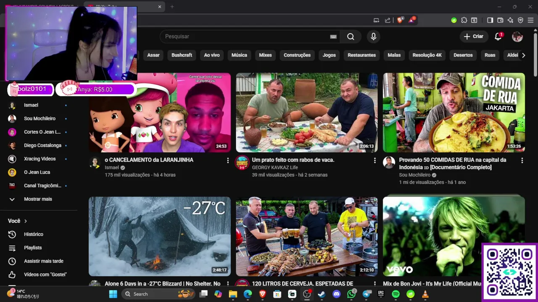Toggle the browser sidebar panel icon
The width and height of the screenshot is (538, 302).
[x=490, y=20]
